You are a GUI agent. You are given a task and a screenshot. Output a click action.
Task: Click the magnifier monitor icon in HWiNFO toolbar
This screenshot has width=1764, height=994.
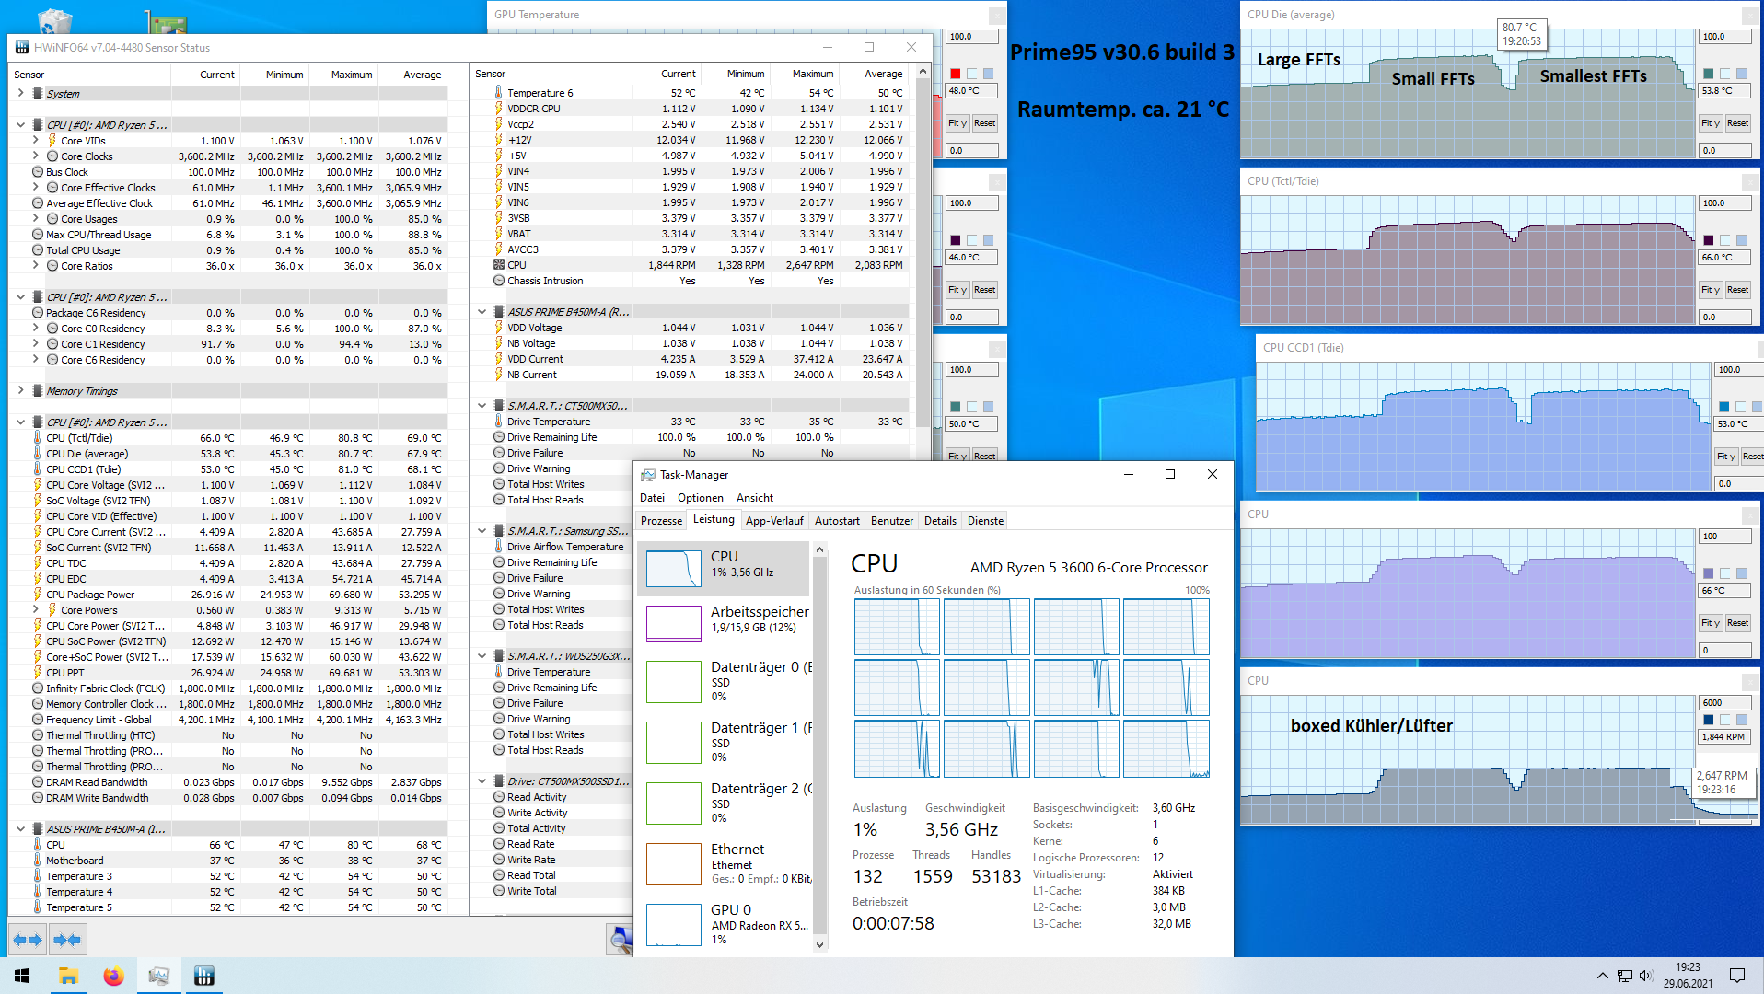621,940
